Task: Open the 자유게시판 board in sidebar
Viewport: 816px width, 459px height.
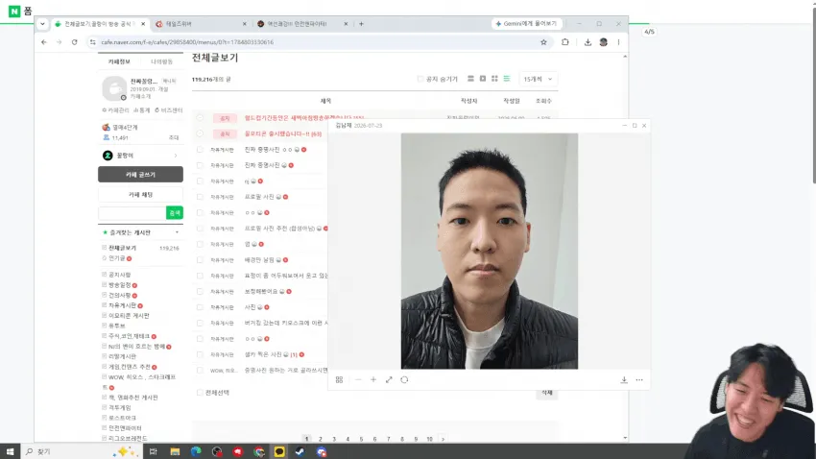Action: pyautogui.click(x=122, y=305)
